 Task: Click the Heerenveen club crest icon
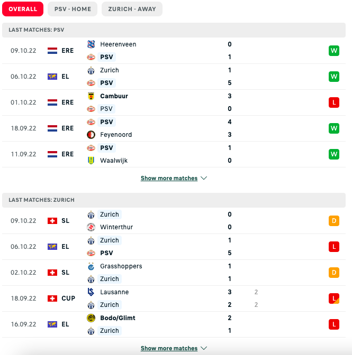tap(91, 44)
